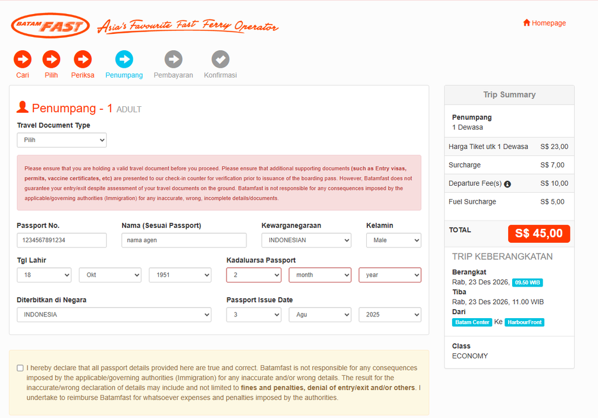Go to the Pilih step label
The image size is (598, 418).
point(51,75)
